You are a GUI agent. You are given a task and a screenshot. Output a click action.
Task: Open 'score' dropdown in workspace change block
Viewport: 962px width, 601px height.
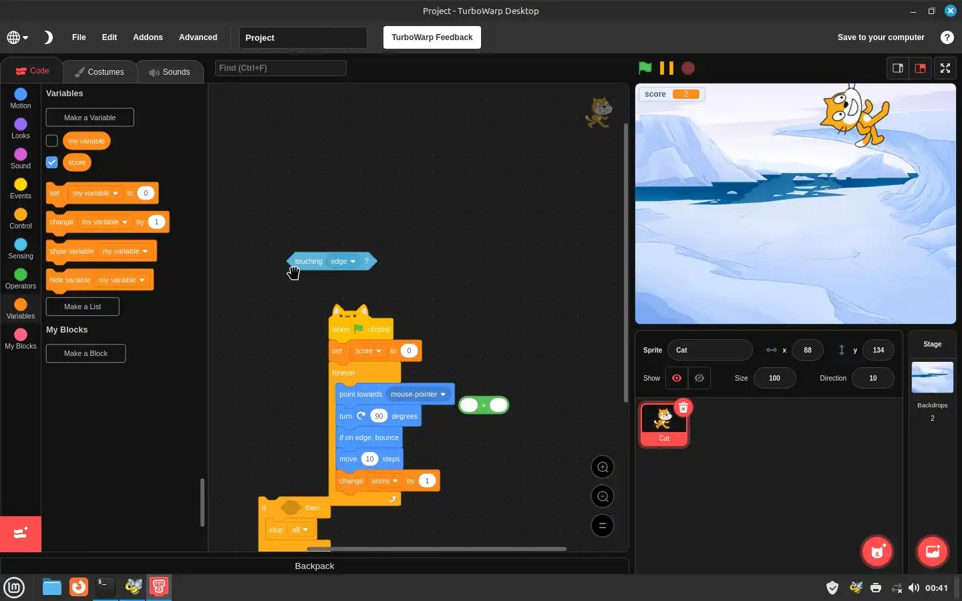[x=384, y=481]
